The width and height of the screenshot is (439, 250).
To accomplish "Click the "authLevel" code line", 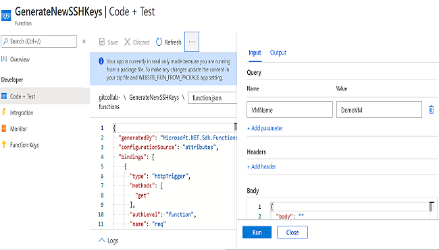I will click(x=163, y=214).
